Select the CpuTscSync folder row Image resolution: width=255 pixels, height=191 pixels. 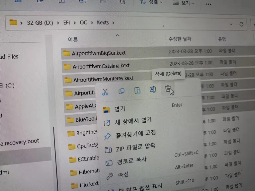(x=83, y=146)
